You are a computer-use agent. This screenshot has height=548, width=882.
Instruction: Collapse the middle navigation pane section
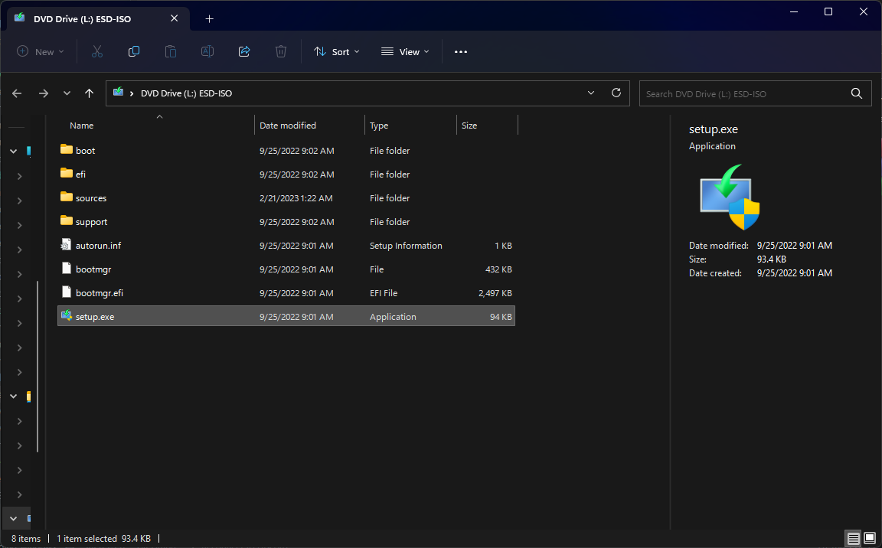pyautogui.click(x=14, y=396)
